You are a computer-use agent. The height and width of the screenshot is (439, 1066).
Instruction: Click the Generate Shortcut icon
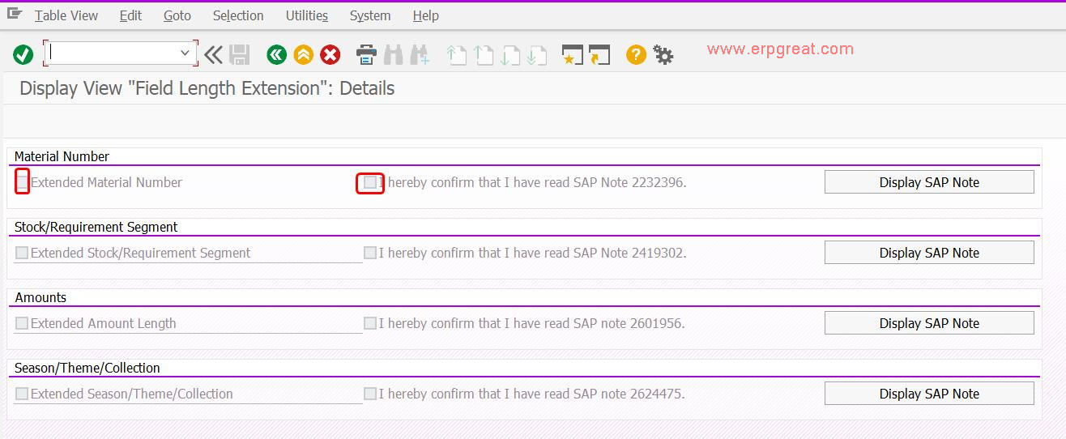(599, 55)
